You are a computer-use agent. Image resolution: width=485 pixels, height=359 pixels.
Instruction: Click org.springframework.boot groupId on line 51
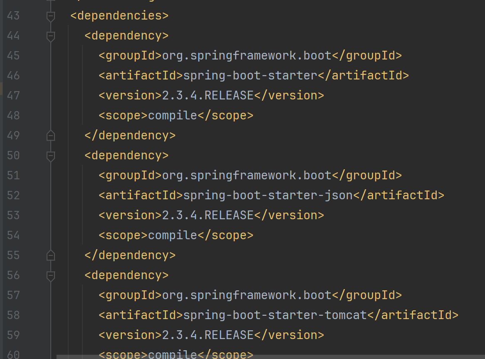click(x=246, y=176)
